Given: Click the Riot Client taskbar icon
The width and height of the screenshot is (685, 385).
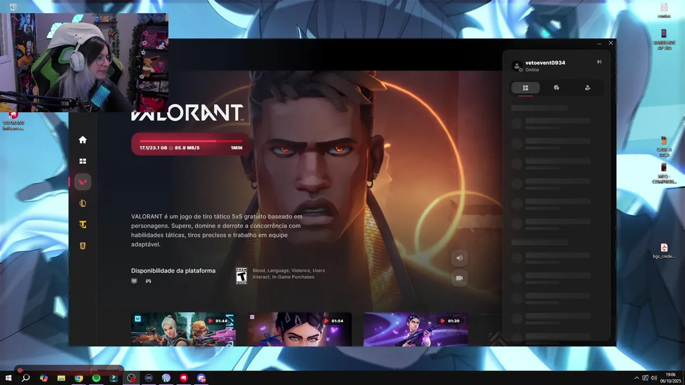Looking at the screenshot, I should pyautogui.click(x=184, y=378).
